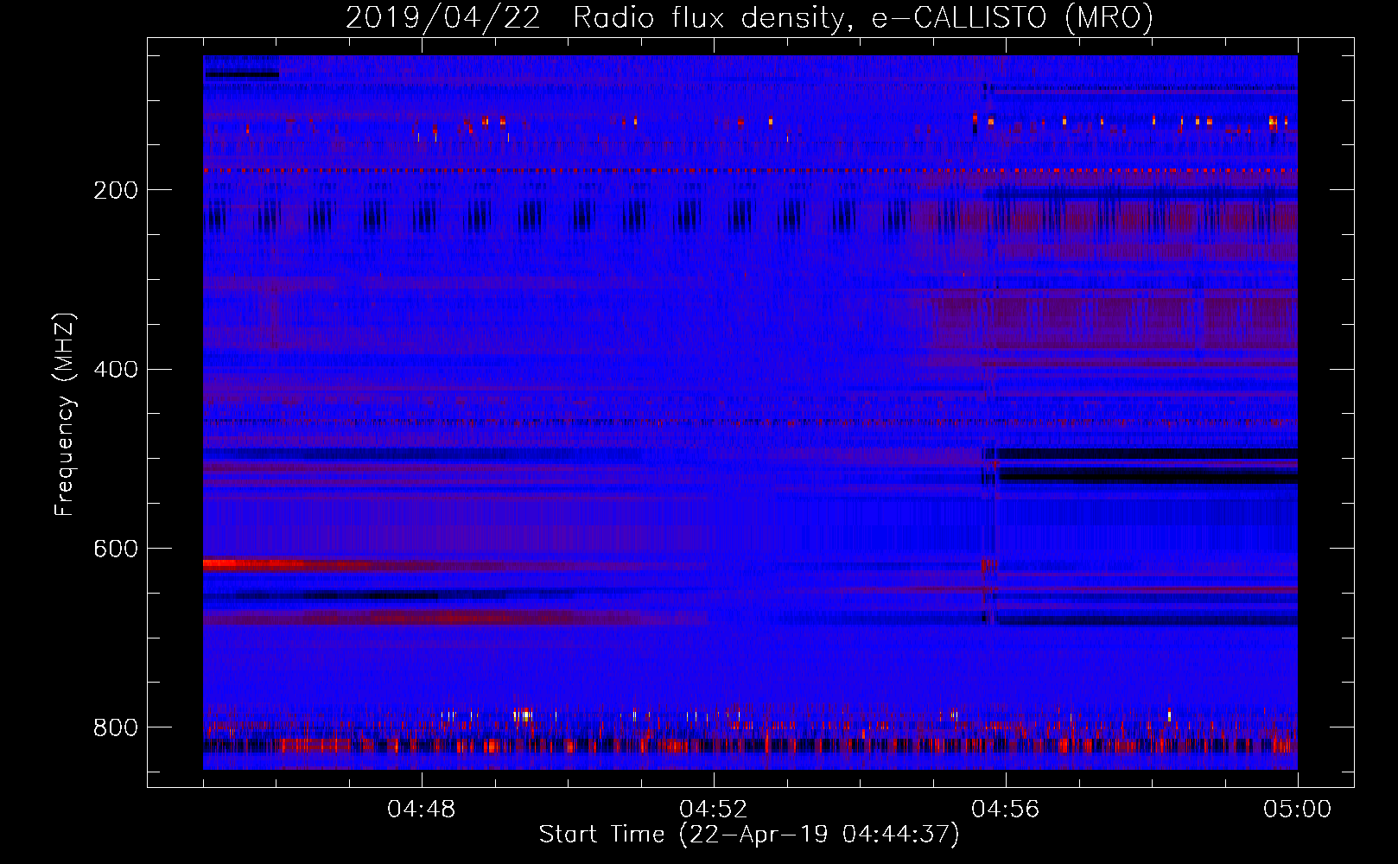The width and height of the screenshot is (1398, 864).
Task: Click the 04:48 time tick label
Action: pos(422,810)
